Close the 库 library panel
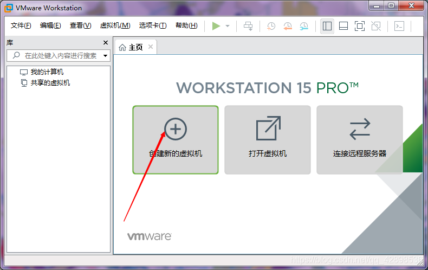This screenshot has height=270, width=428. 106,43
